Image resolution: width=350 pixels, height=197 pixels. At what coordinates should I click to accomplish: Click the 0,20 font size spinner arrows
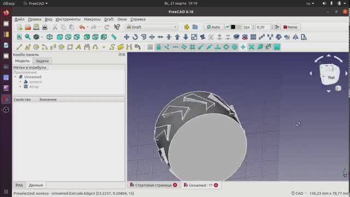tap(272, 27)
